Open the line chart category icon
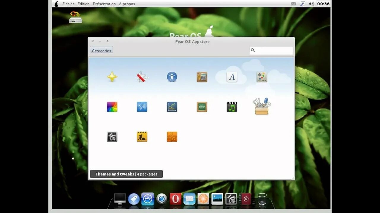 (x=172, y=107)
